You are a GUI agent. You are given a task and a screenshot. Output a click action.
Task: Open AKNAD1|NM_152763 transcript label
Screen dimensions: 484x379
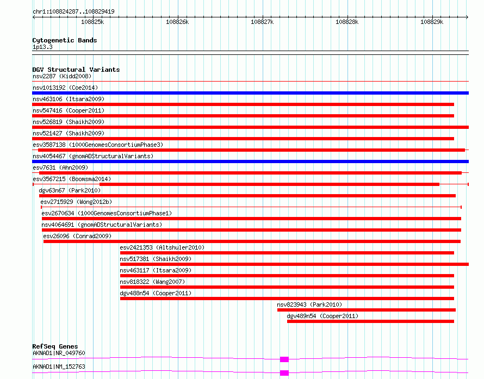click(59, 366)
